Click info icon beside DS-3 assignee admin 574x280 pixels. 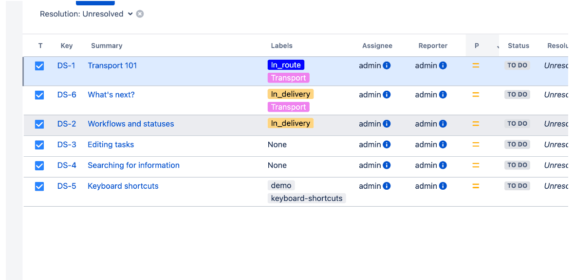pos(387,145)
